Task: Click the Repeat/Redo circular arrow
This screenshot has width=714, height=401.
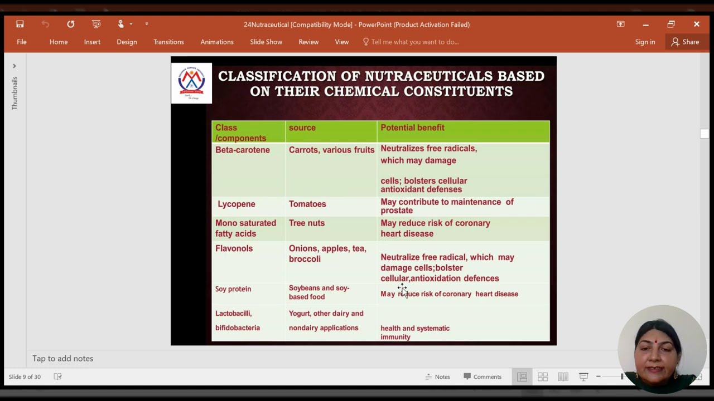Action: click(71, 24)
